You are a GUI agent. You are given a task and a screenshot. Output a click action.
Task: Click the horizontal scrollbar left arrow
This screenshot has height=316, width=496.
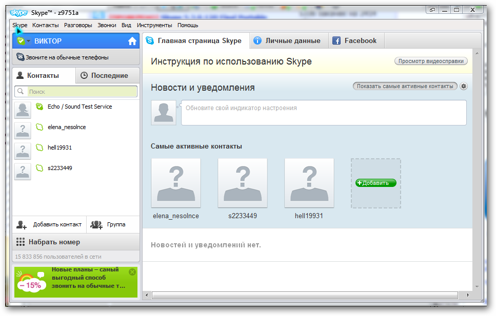point(147,295)
